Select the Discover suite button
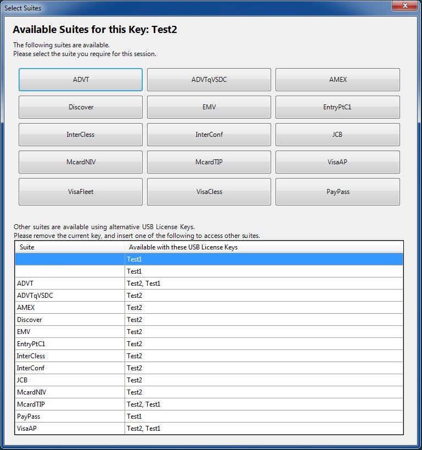422x450 pixels. pyautogui.click(x=81, y=107)
